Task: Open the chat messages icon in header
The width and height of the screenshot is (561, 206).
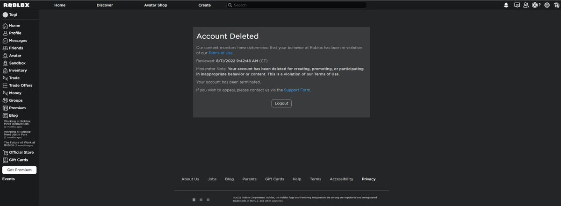Action: point(517,5)
